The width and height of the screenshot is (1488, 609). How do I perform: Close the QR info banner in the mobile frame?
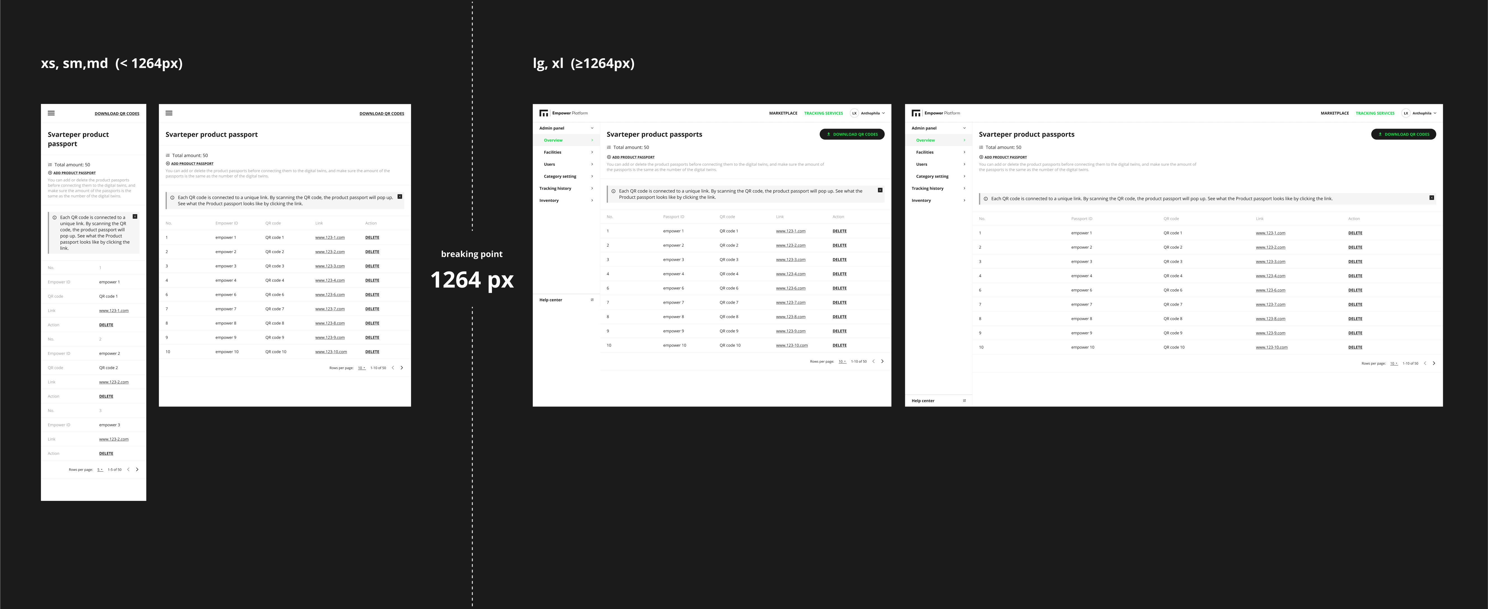[x=135, y=217]
